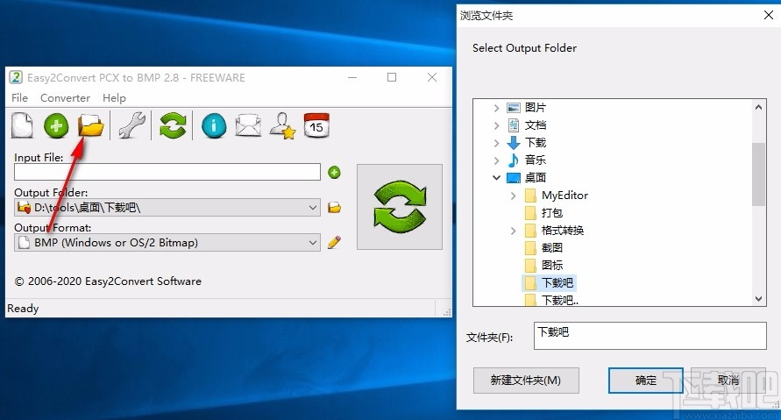Select the highlighted 下载吧 folder
This screenshot has width=781, height=420.
pyautogui.click(x=557, y=283)
